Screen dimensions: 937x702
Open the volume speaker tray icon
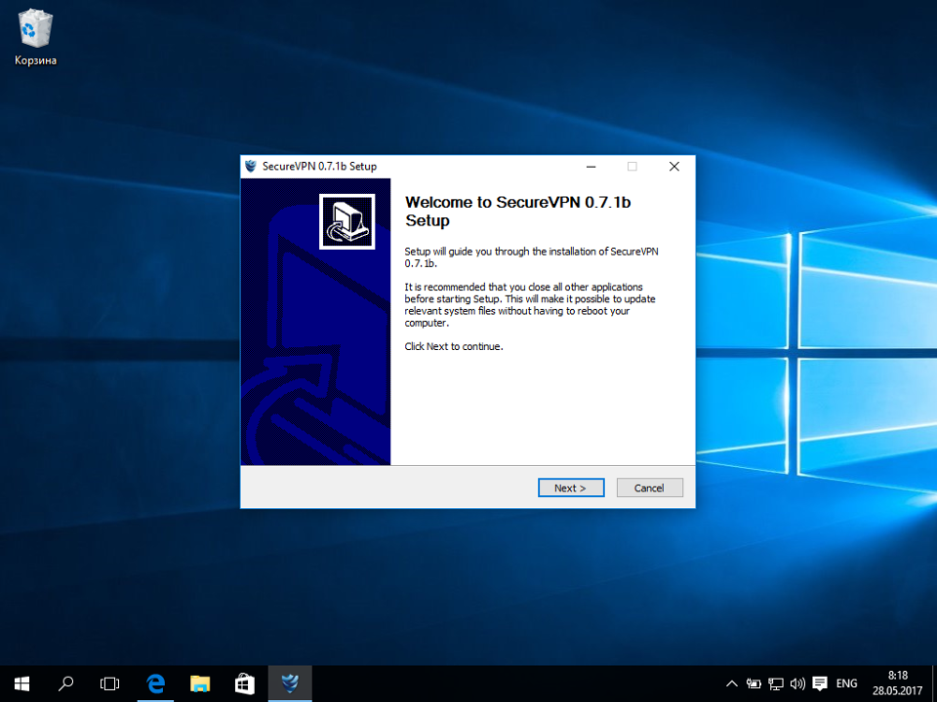point(797,683)
